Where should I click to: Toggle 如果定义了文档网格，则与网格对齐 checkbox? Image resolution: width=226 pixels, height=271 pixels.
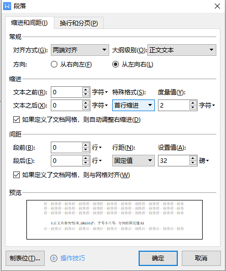tap(16, 175)
